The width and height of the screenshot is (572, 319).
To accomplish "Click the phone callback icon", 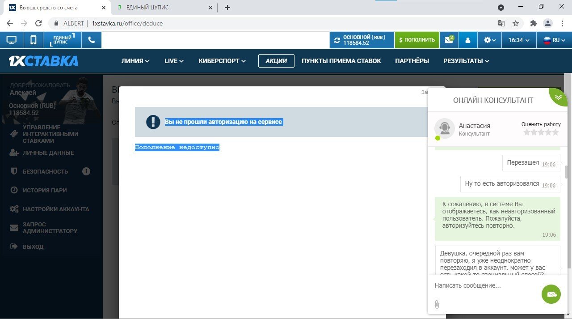I will [x=92, y=40].
